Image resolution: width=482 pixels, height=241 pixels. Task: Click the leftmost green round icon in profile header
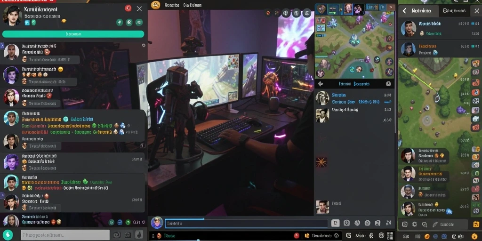click(x=120, y=22)
